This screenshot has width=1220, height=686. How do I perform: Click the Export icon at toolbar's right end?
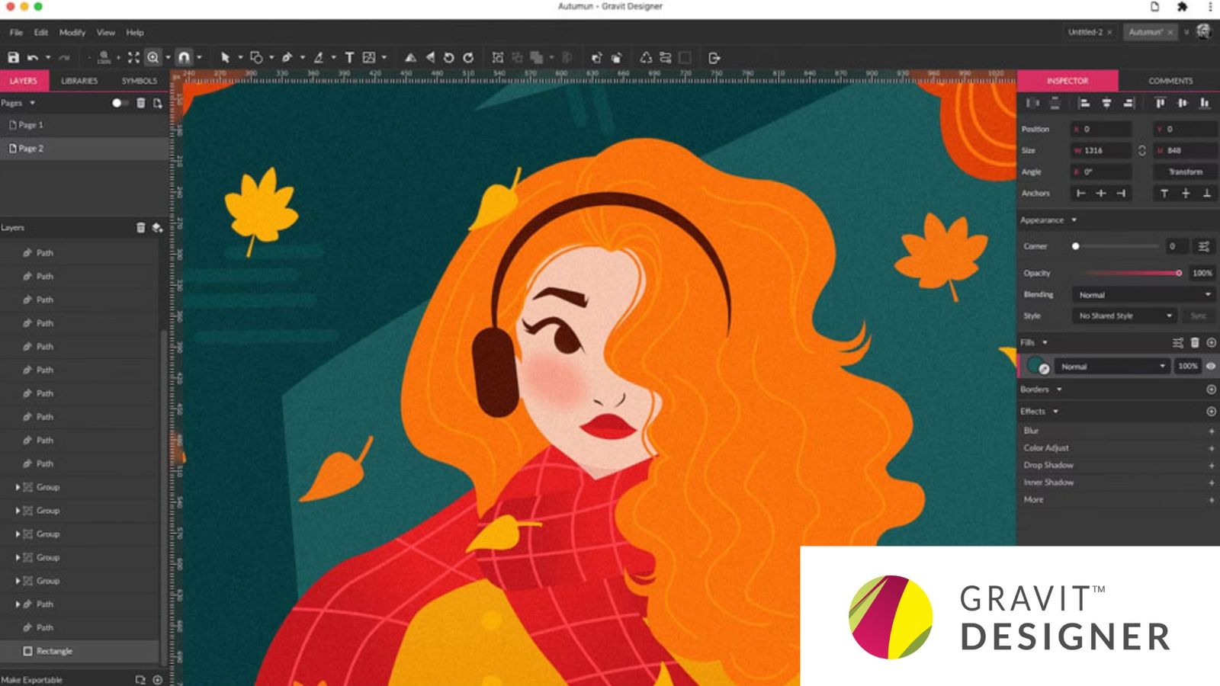point(714,56)
